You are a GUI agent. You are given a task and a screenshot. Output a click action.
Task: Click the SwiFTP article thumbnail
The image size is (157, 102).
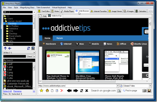point(58,62)
